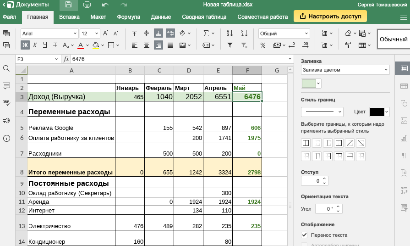Open the black border color swatch
This screenshot has height=246, width=410.
pos(379,112)
